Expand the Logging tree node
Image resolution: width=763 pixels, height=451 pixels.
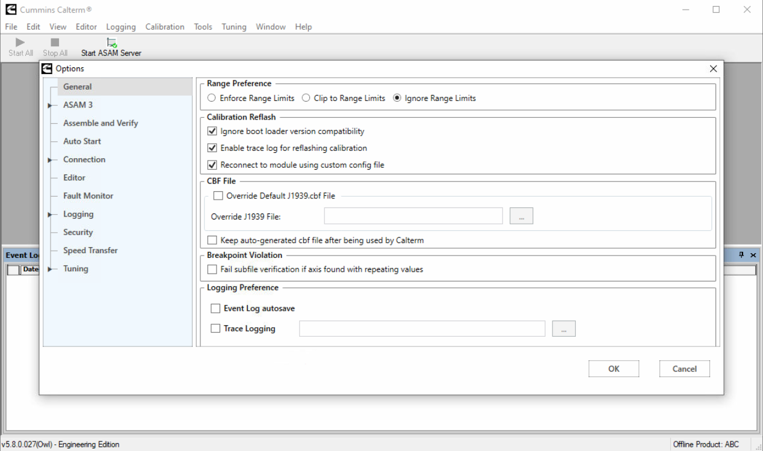(51, 215)
